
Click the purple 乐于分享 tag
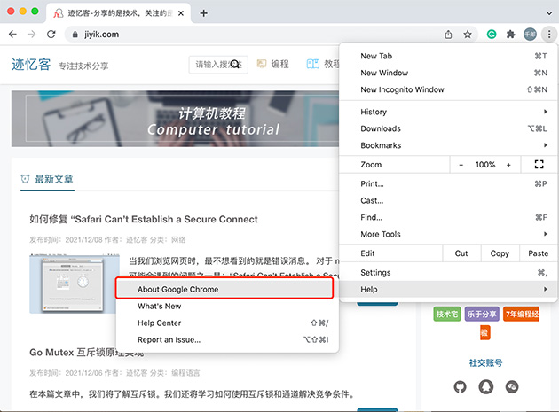tap(482, 314)
